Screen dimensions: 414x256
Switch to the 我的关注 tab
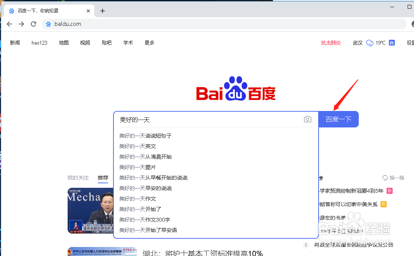[x=78, y=178]
